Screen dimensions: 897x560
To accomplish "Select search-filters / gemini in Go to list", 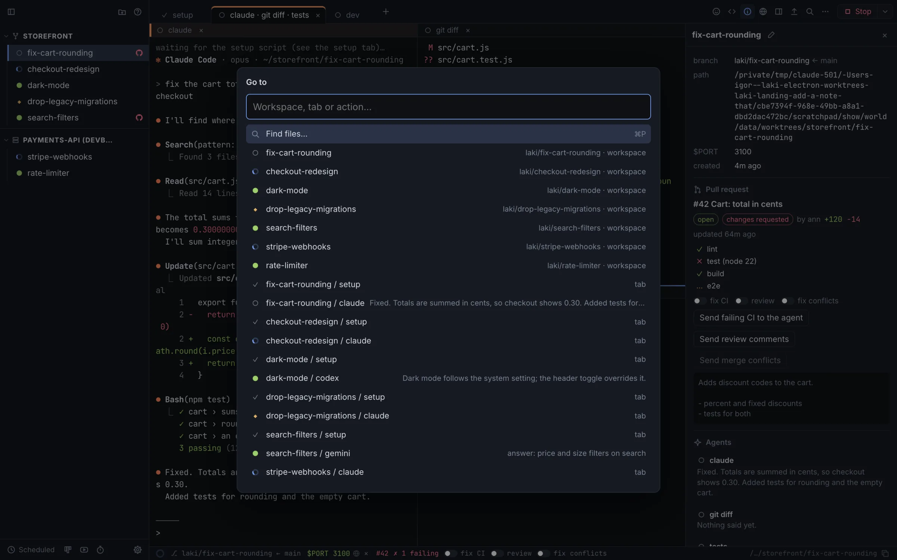I will coord(448,453).
